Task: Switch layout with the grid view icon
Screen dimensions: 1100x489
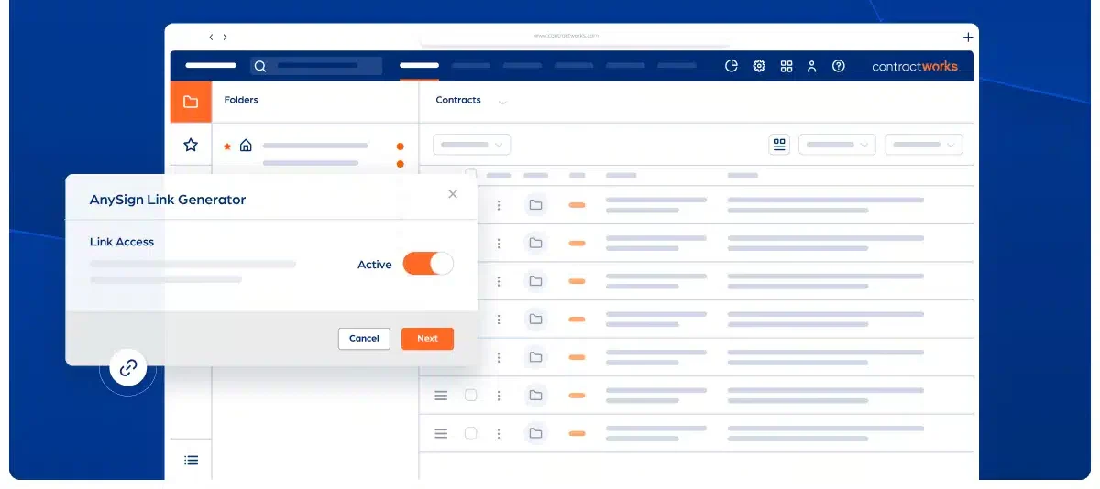Action: point(779,145)
